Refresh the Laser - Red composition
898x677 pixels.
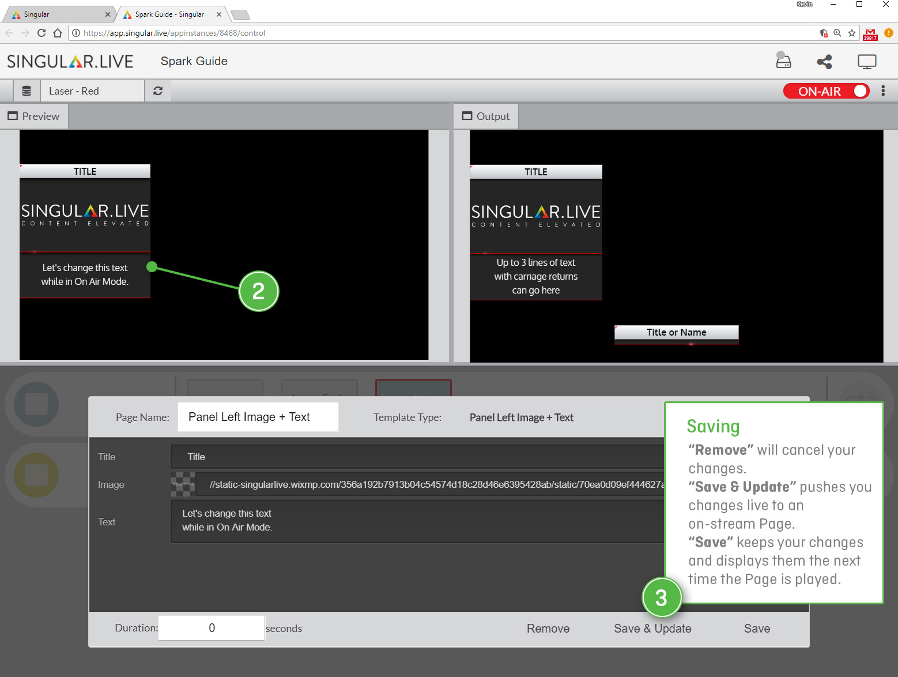tap(158, 91)
